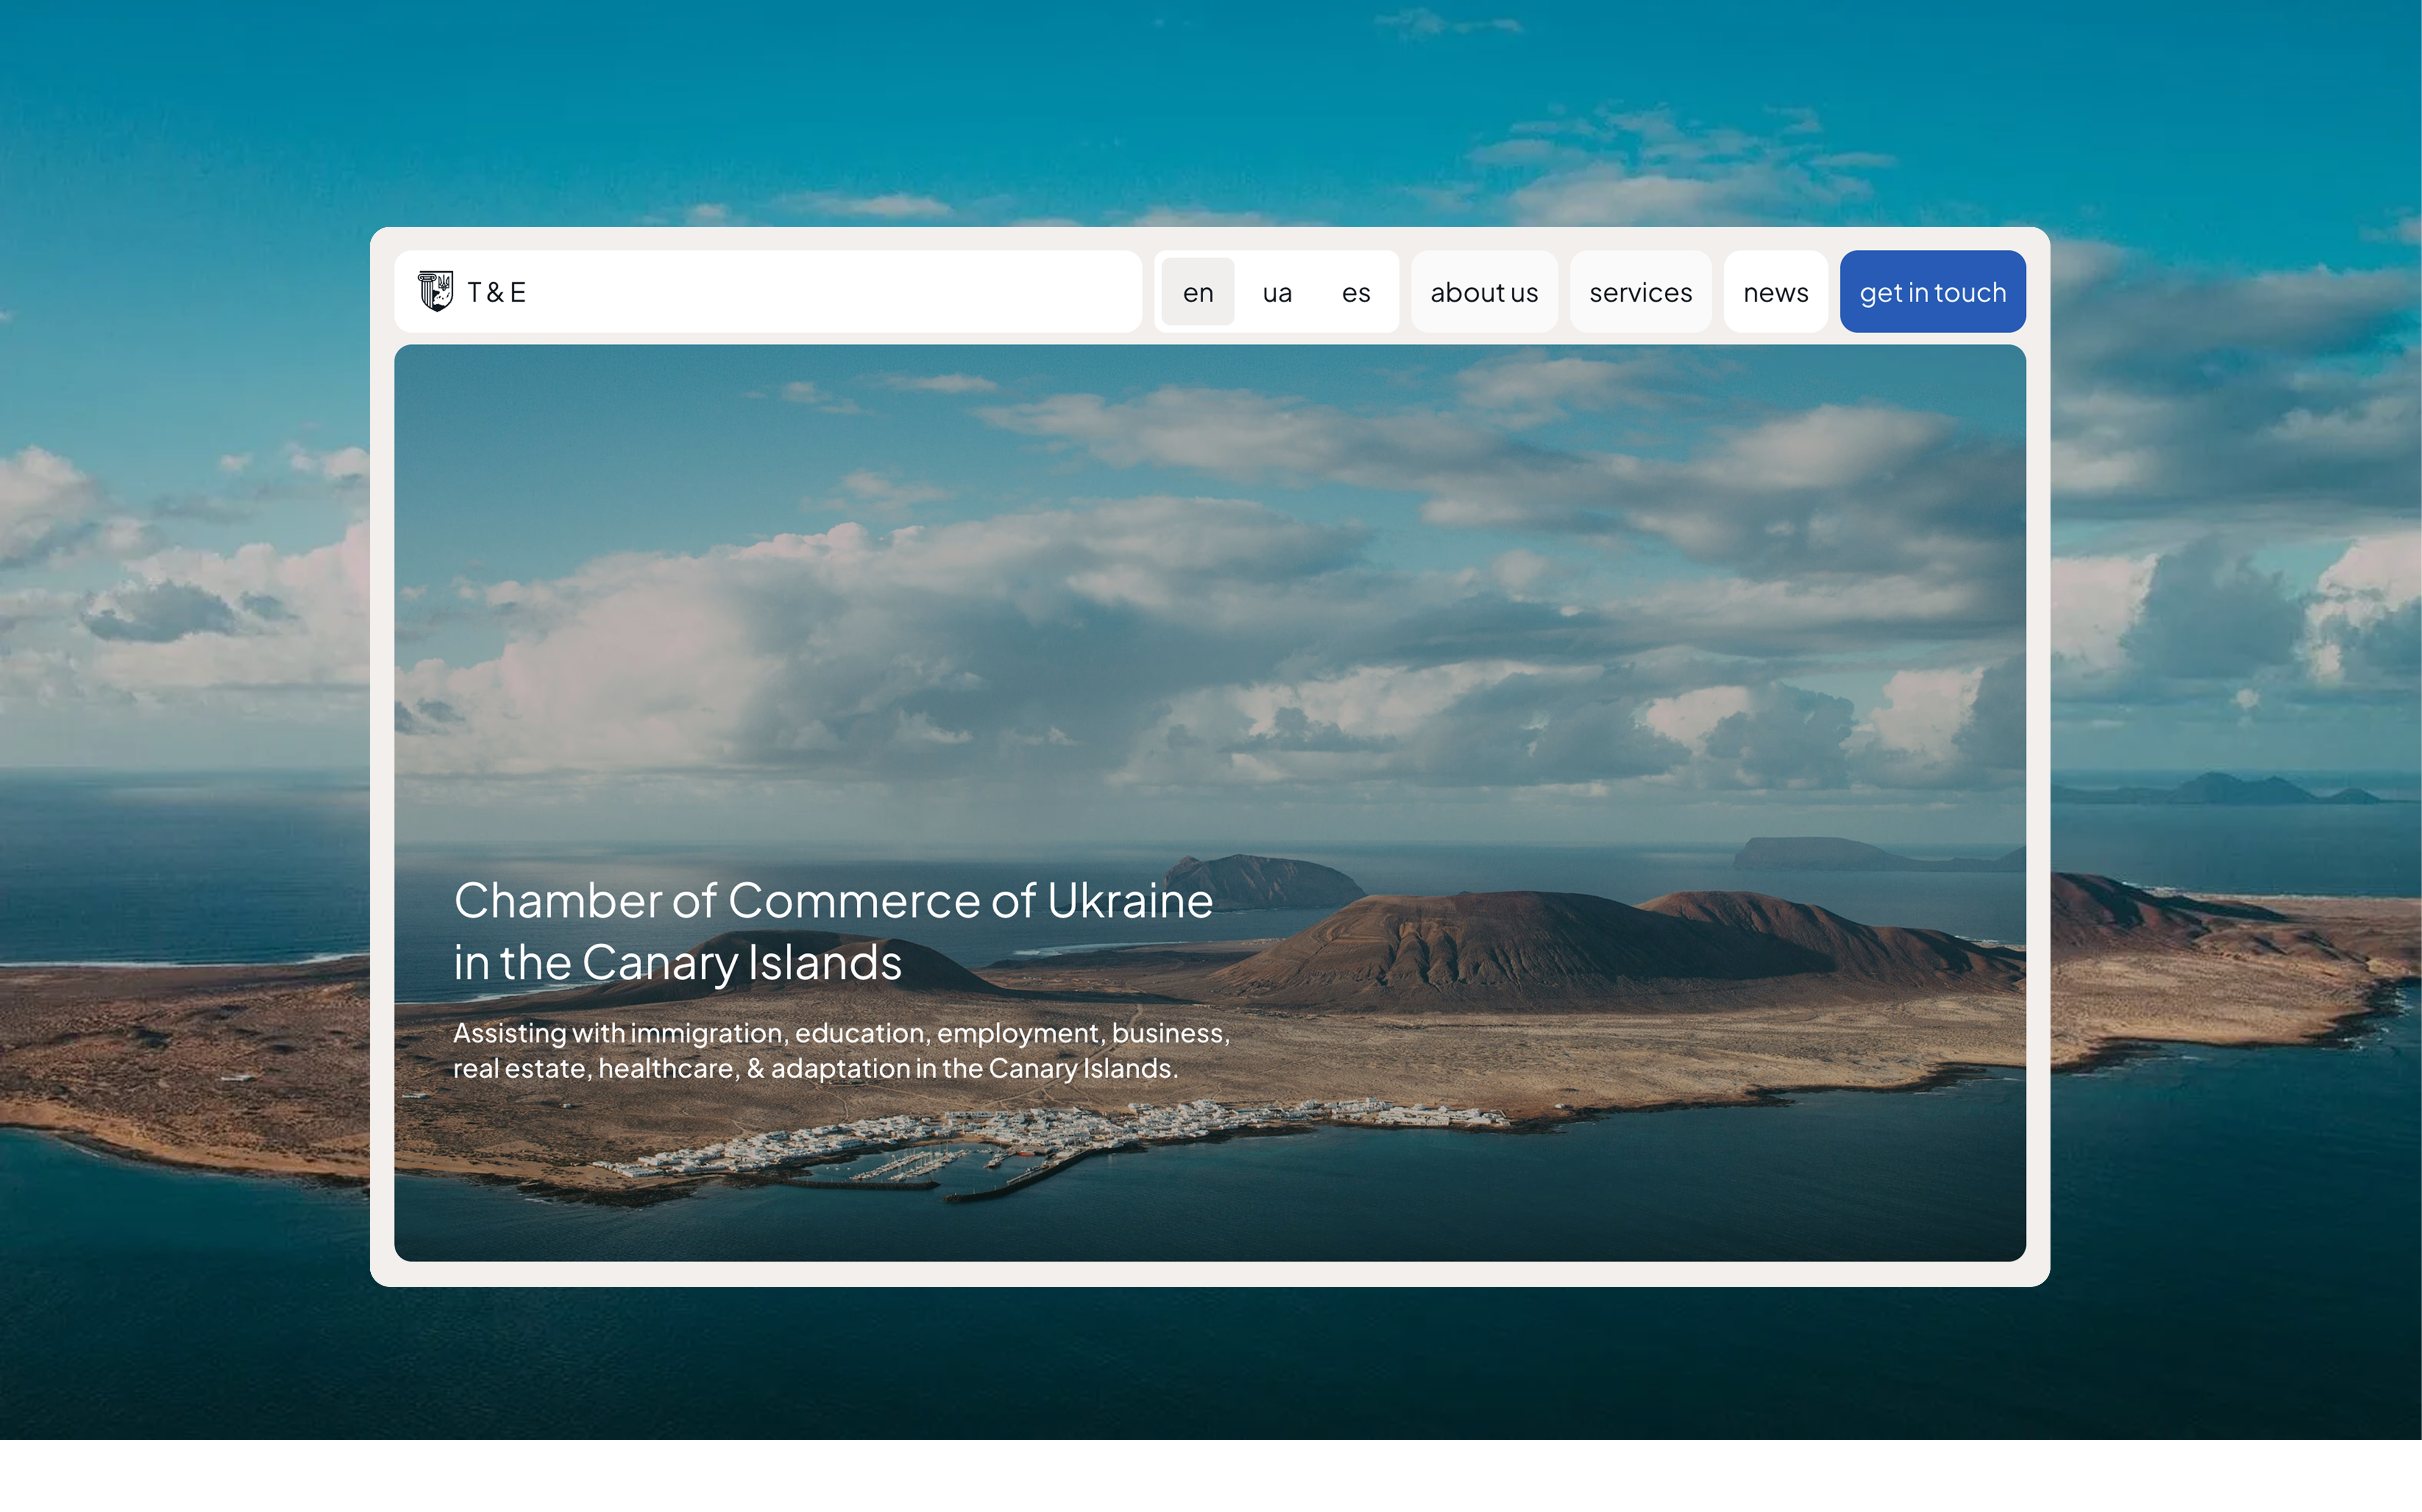Click the T & E shield logo icon

435,291
